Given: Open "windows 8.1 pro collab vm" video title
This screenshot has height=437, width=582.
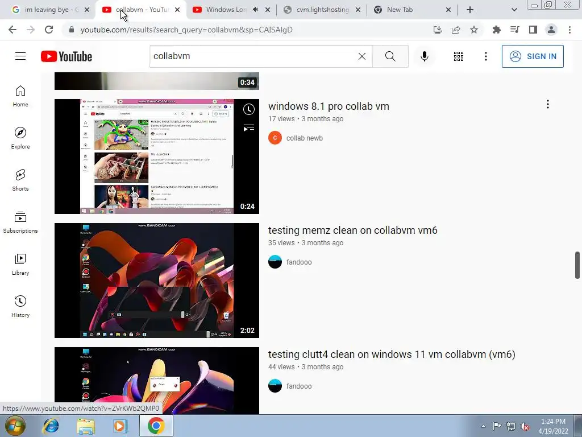Looking at the screenshot, I should (329, 106).
